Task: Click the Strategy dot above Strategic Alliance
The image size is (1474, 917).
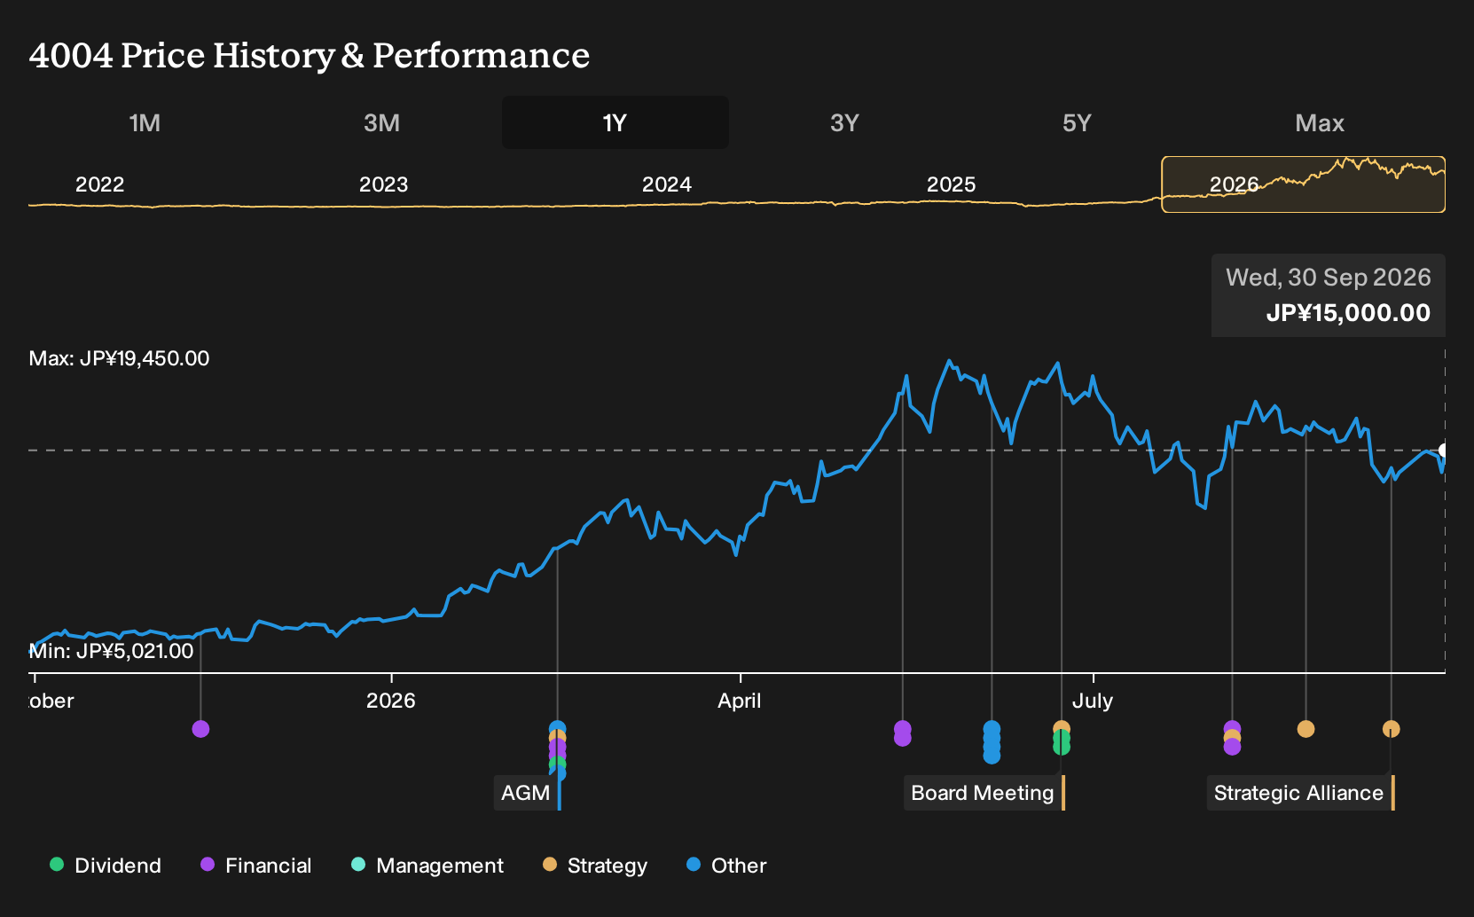Action: pyautogui.click(x=1391, y=729)
